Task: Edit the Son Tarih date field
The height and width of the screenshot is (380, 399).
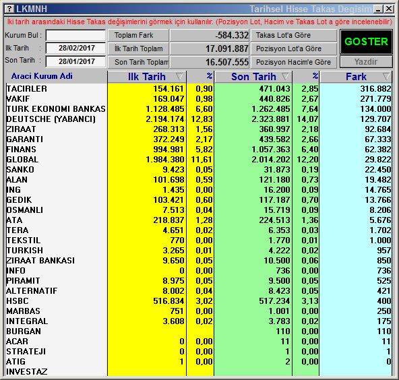Action: pyautogui.click(x=76, y=61)
